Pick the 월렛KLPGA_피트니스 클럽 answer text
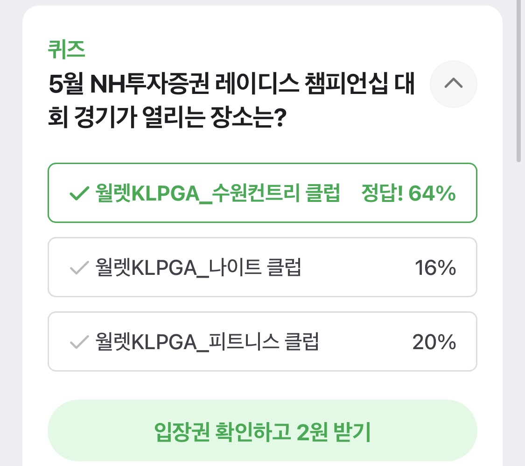The image size is (525, 466). coord(207,343)
